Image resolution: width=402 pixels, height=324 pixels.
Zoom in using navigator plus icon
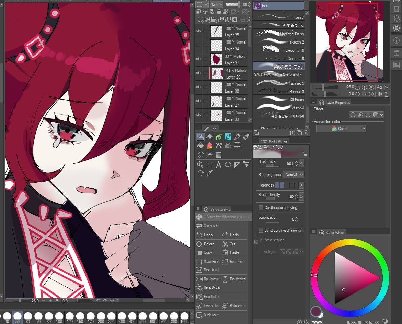pos(364,87)
